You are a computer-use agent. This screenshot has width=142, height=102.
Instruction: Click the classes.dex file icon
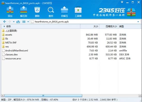coord(3,54)
